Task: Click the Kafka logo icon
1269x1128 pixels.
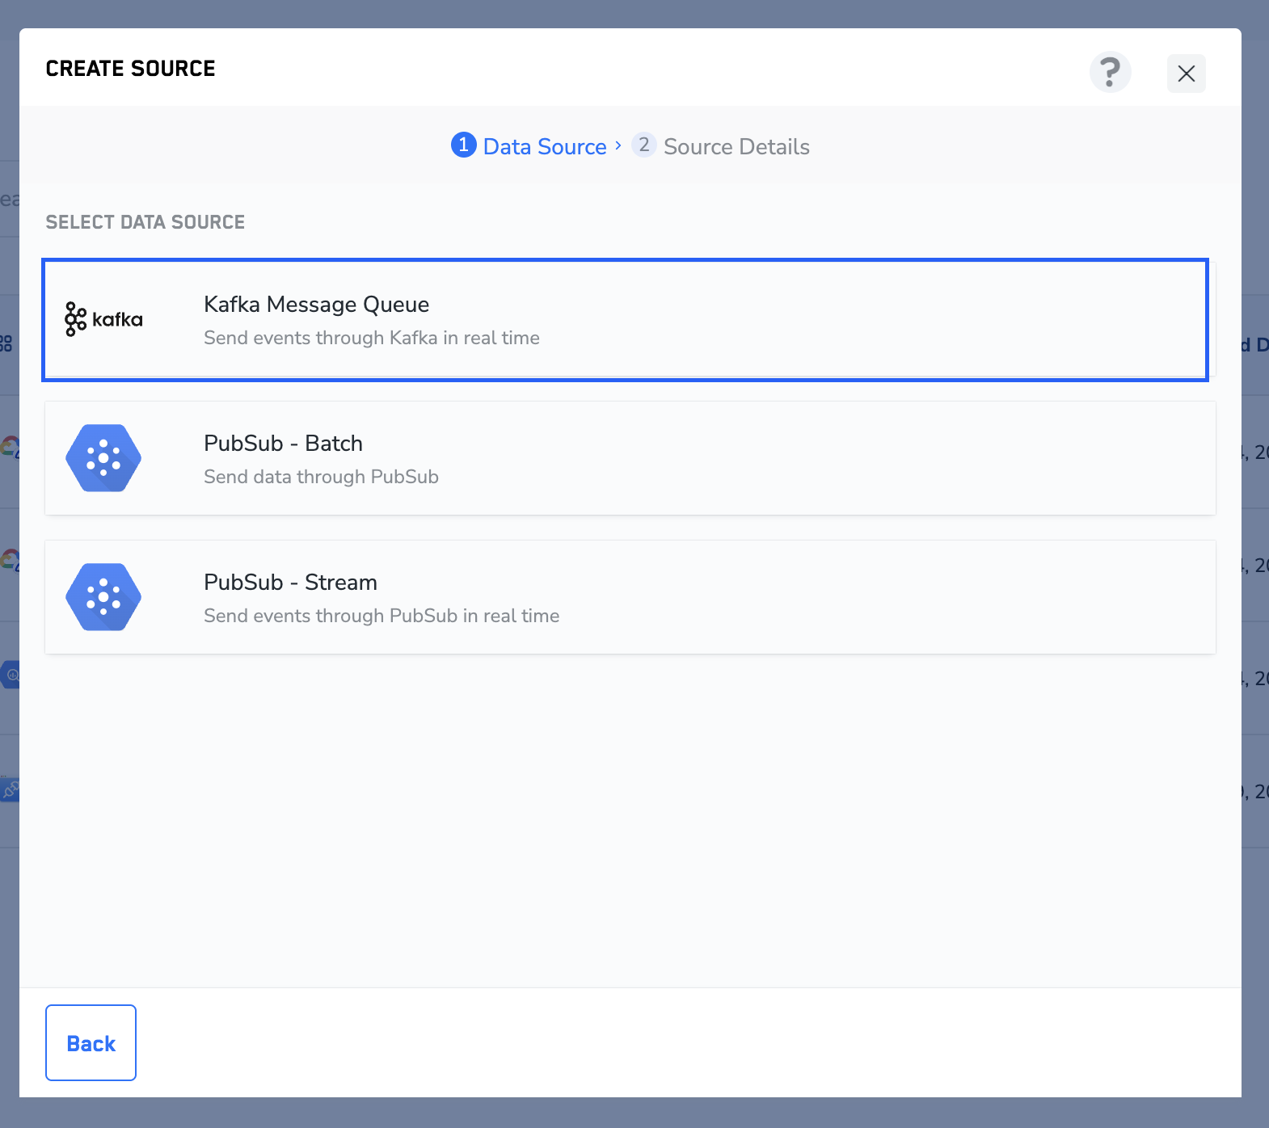Action: point(103,320)
